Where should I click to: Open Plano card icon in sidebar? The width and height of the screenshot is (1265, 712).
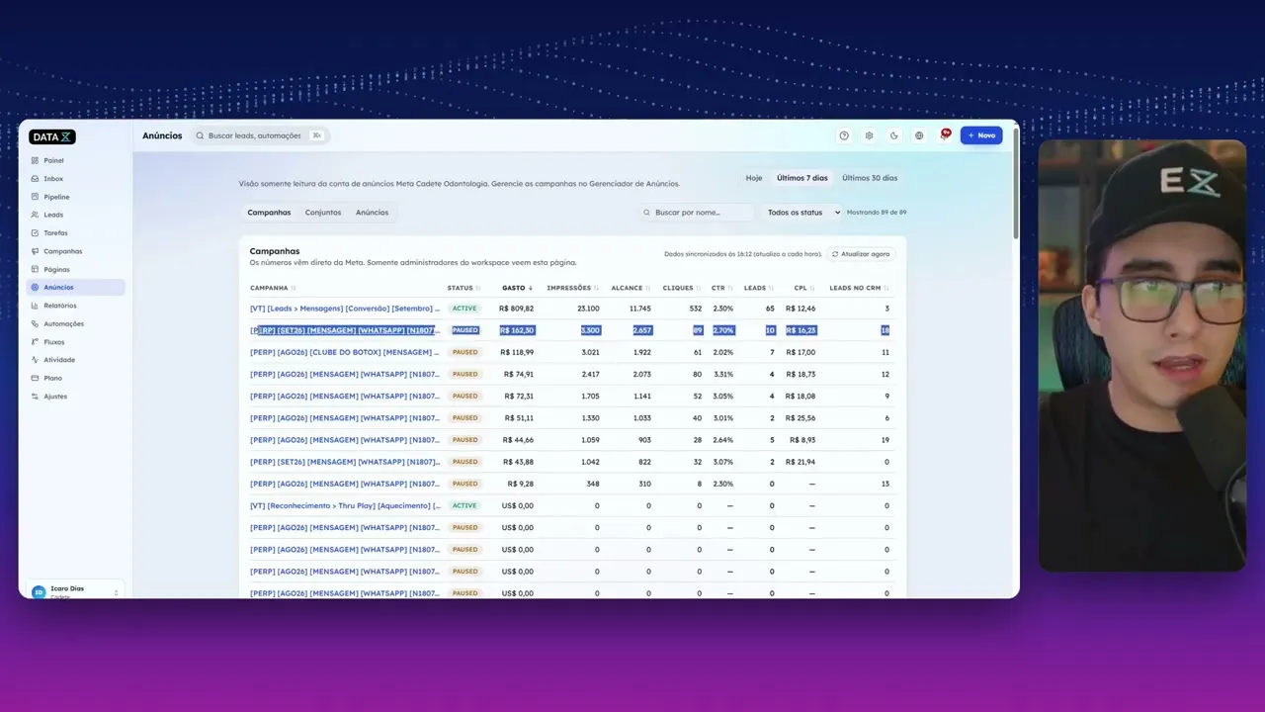36,378
